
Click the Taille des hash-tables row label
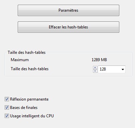(30, 69)
